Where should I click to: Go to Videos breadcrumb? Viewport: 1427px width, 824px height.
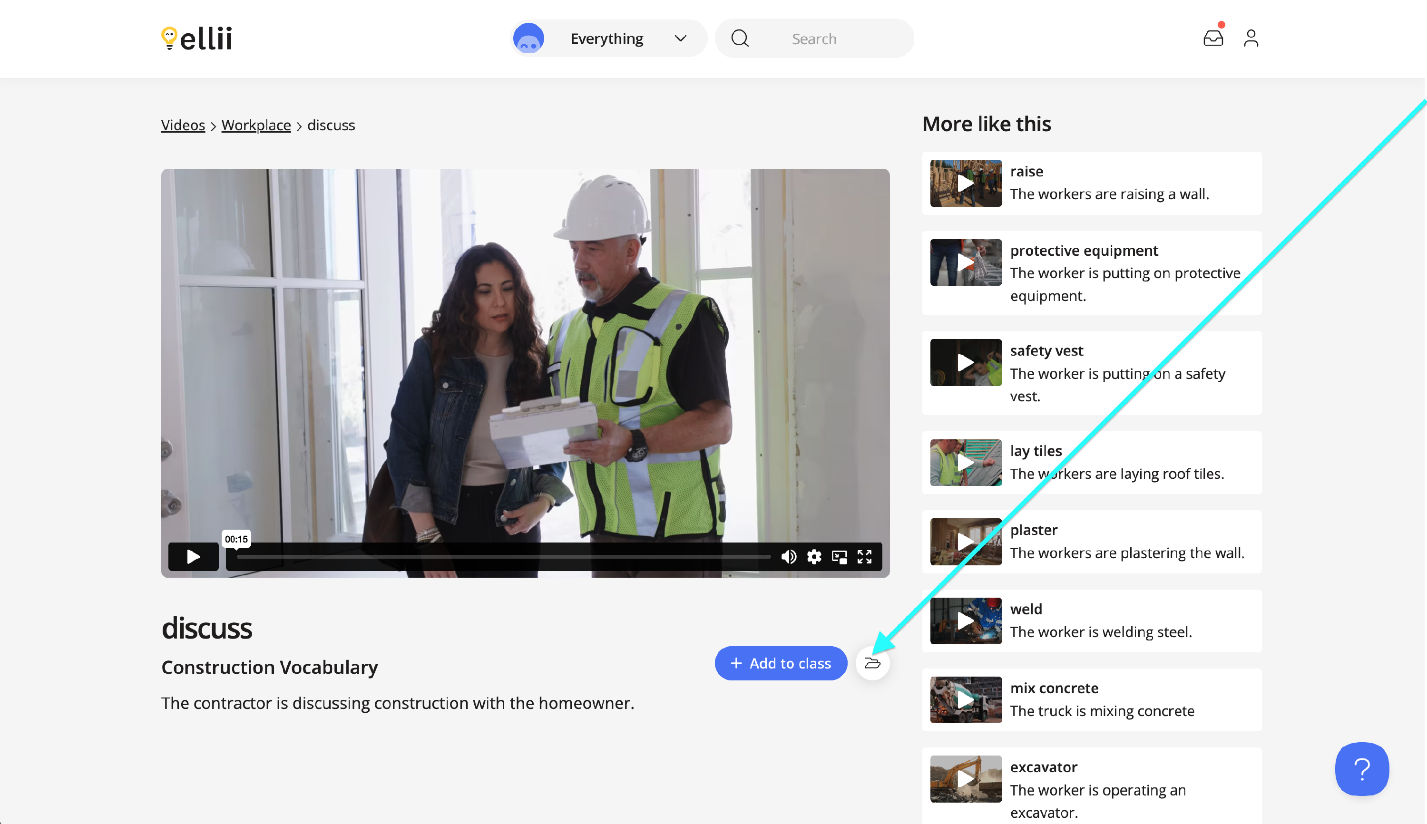[x=183, y=125]
